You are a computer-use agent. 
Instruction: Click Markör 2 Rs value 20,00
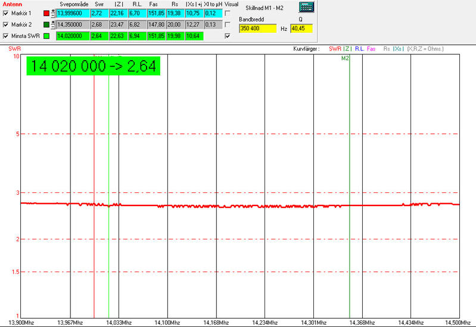175,24
